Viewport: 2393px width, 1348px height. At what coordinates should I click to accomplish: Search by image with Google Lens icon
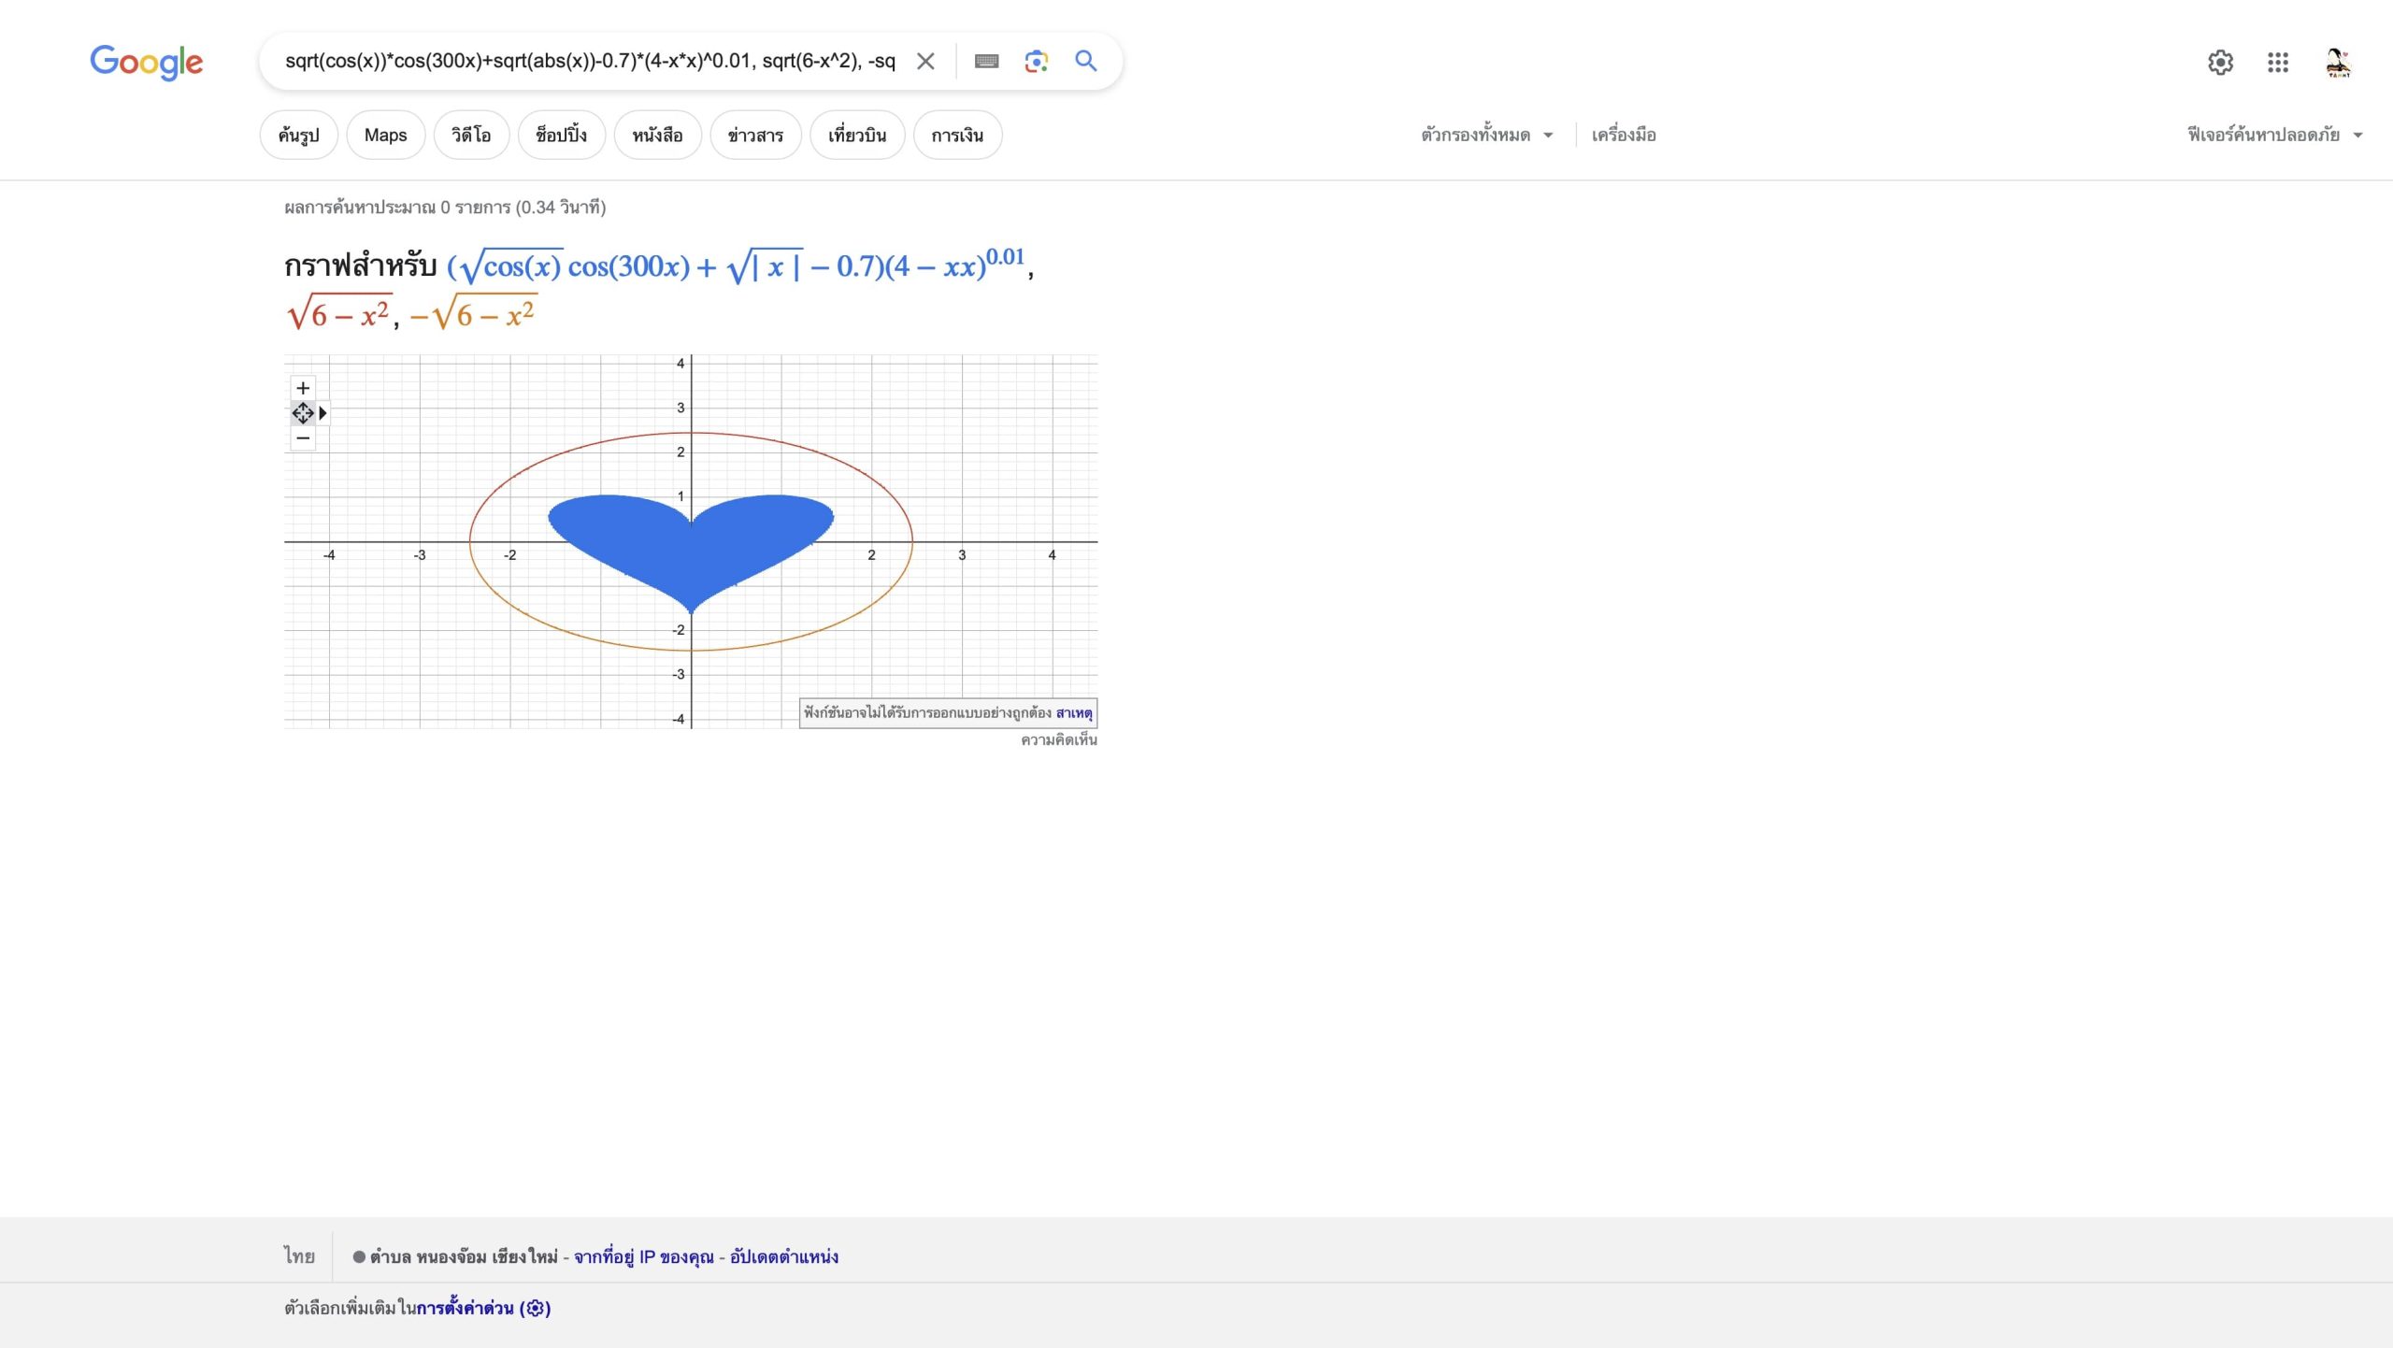tap(1036, 62)
